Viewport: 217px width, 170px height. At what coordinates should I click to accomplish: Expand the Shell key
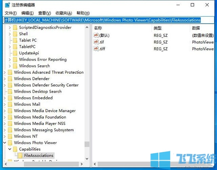click(x=10, y=34)
